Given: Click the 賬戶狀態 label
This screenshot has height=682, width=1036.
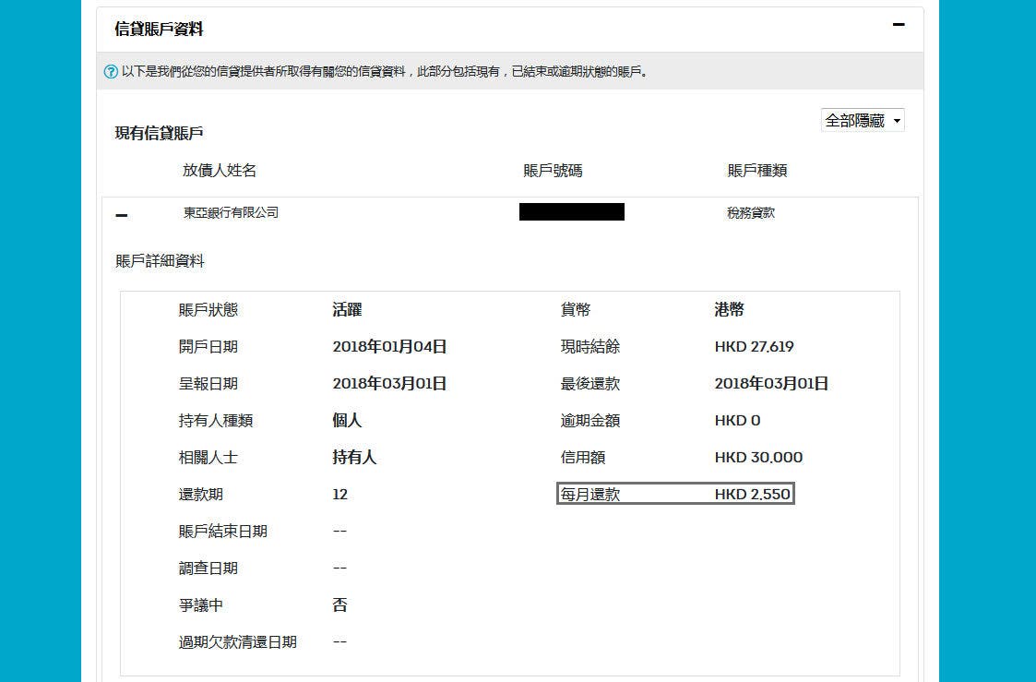Looking at the screenshot, I should click(208, 310).
